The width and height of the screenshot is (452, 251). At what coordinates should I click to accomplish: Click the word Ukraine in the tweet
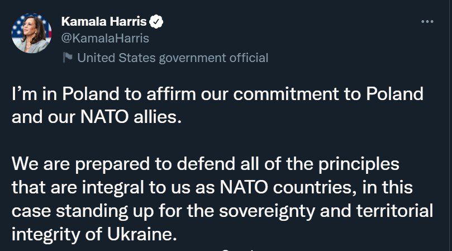click(x=141, y=234)
